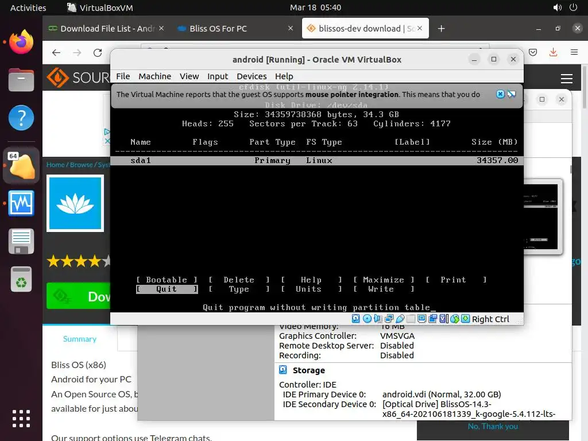Click USB devices icon in VM status bar

tap(400, 319)
